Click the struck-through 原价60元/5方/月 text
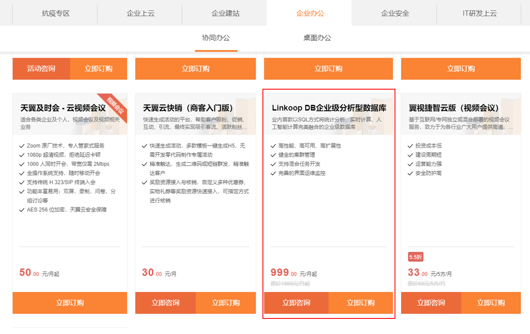The height and width of the screenshot is (334, 530). point(427,284)
